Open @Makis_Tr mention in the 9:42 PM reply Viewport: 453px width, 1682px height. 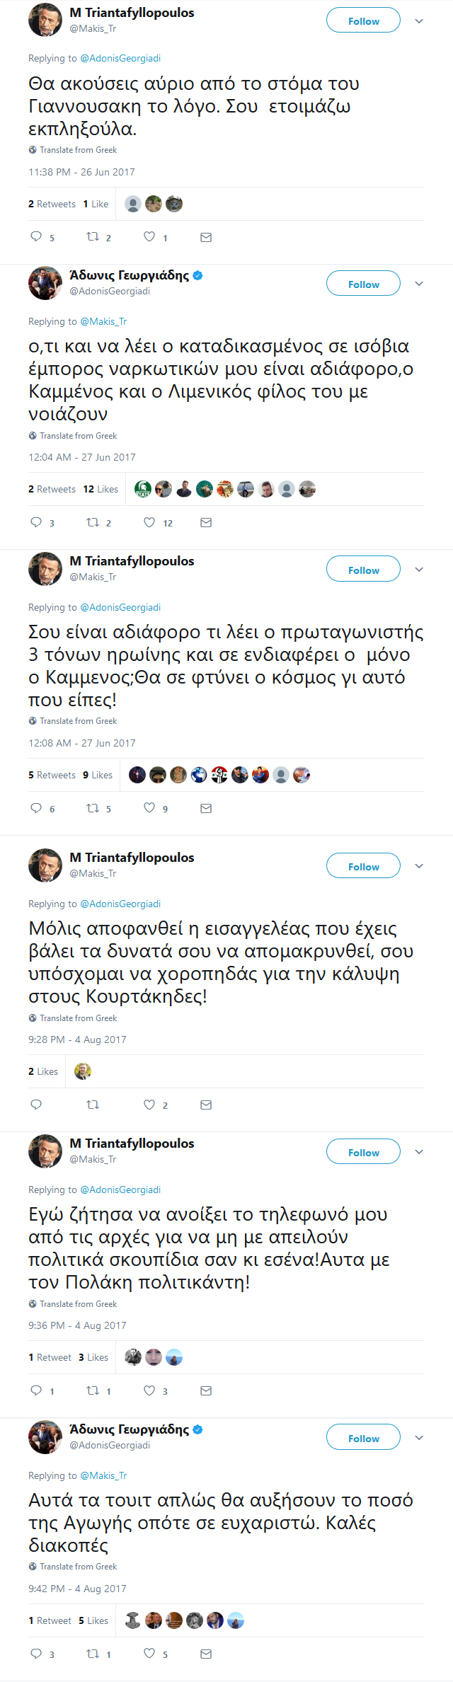[x=103, y=1475]
